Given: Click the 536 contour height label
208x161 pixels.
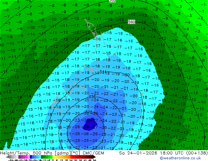Looking at the screenshot, I should tap(92, 97).
